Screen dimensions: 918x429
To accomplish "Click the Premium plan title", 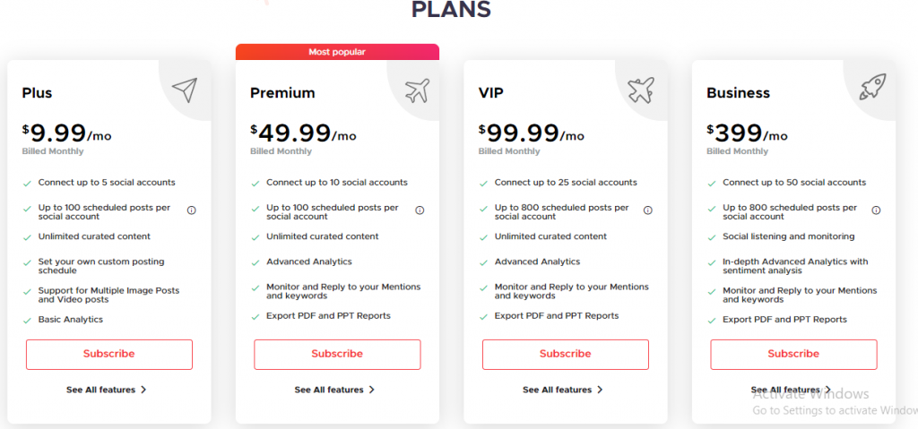I will pos(282,93).
